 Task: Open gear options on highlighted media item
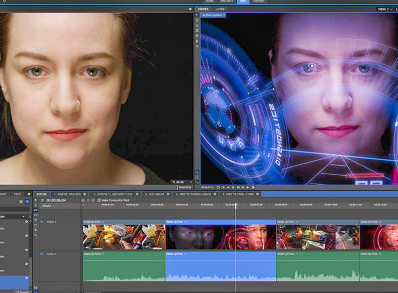coord(27,278)
